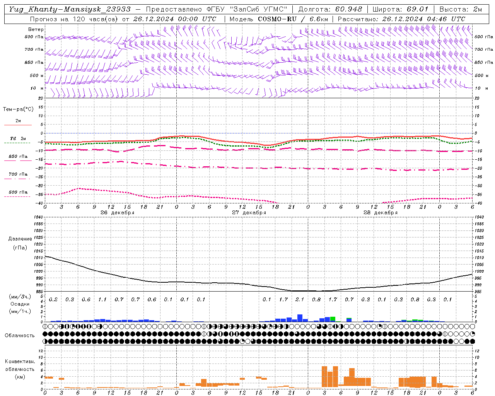Click the latitude value Широта: 69.01

[400, 9]
